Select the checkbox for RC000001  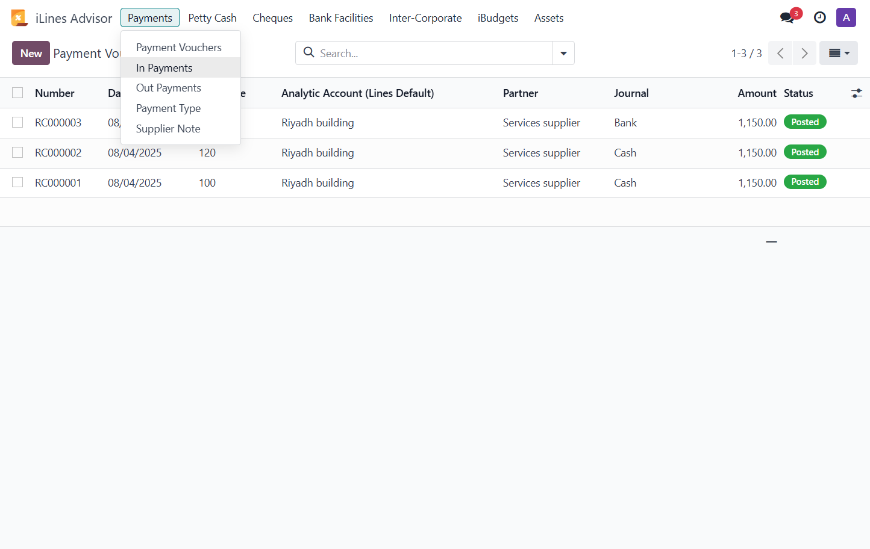[x=17, y=182]
